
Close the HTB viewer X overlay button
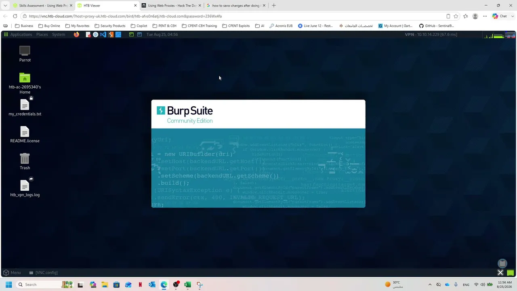[x=500, y=272]
